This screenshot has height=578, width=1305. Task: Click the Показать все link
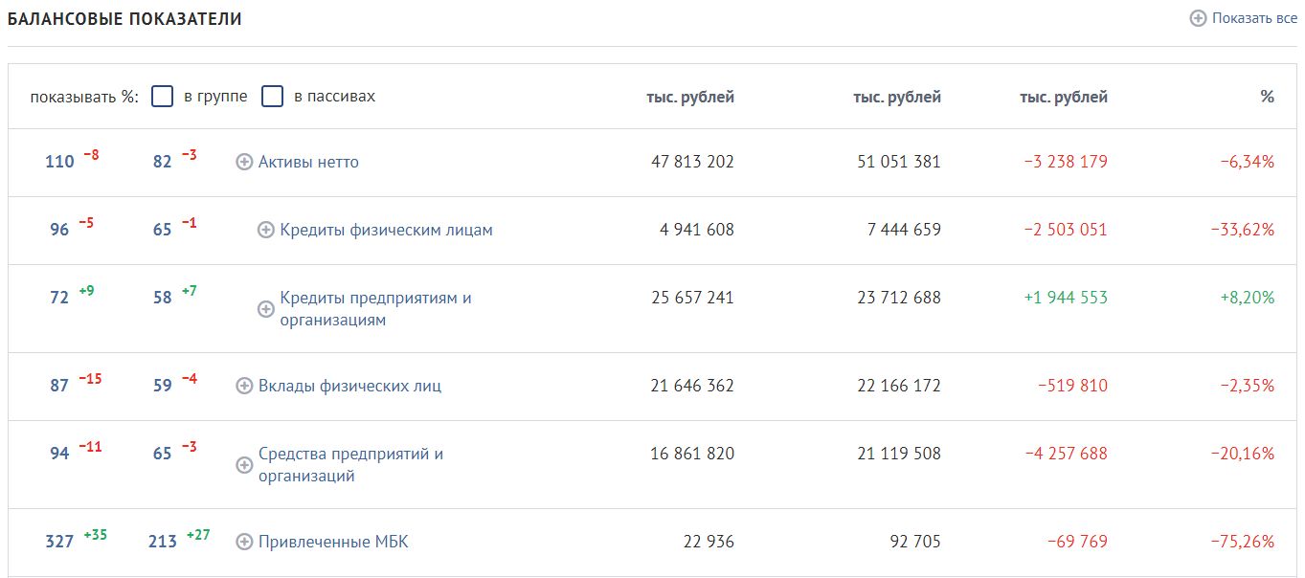pyautogui.click(x=1254, y=18)
